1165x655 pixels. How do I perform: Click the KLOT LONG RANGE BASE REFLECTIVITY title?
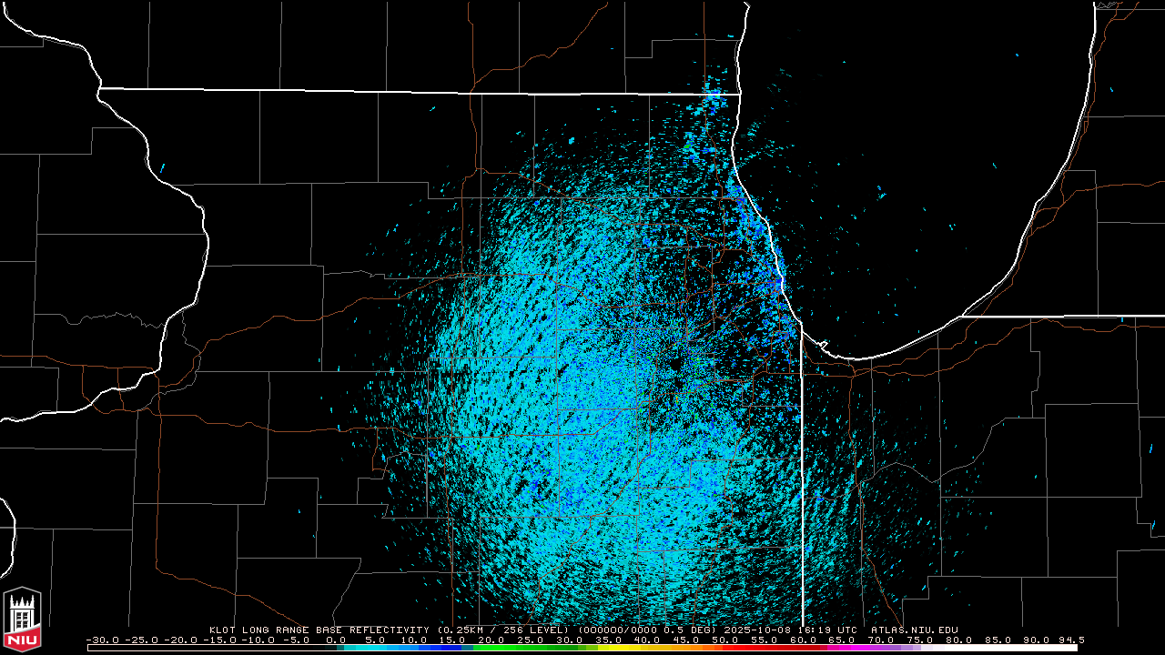pyautogui.click(x=319, y=630)
